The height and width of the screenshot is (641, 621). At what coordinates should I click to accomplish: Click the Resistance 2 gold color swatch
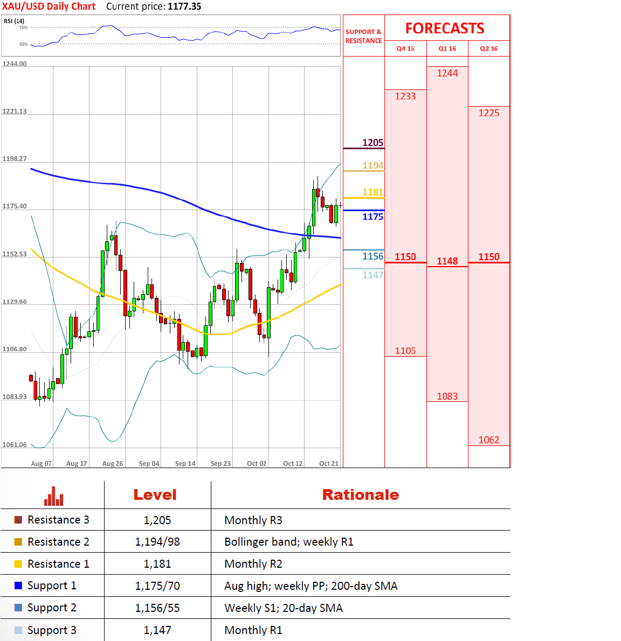point(18,542)
